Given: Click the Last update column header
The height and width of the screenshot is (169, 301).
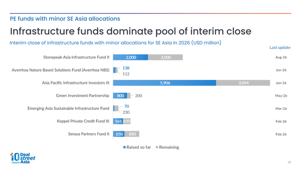Looking at the screenshot, I should pos(280,47).
